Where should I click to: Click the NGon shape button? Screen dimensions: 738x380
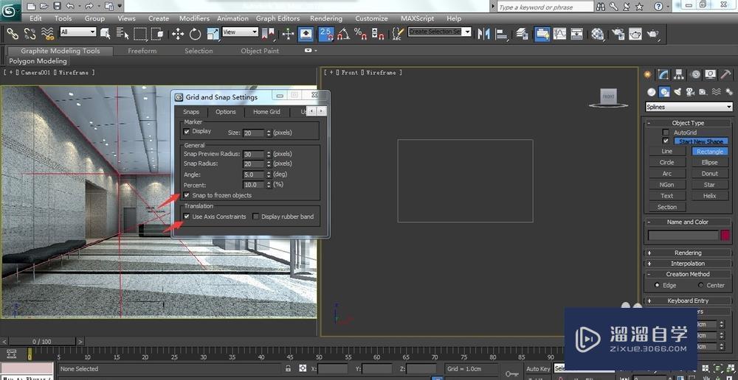click(x=667, y=185)
